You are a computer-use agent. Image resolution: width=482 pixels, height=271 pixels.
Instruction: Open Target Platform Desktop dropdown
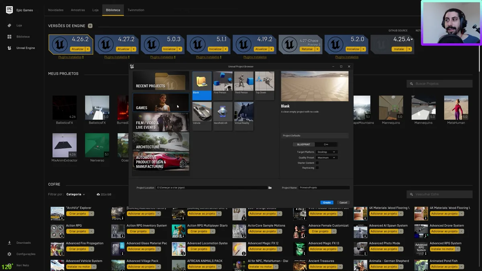(327, 152)
